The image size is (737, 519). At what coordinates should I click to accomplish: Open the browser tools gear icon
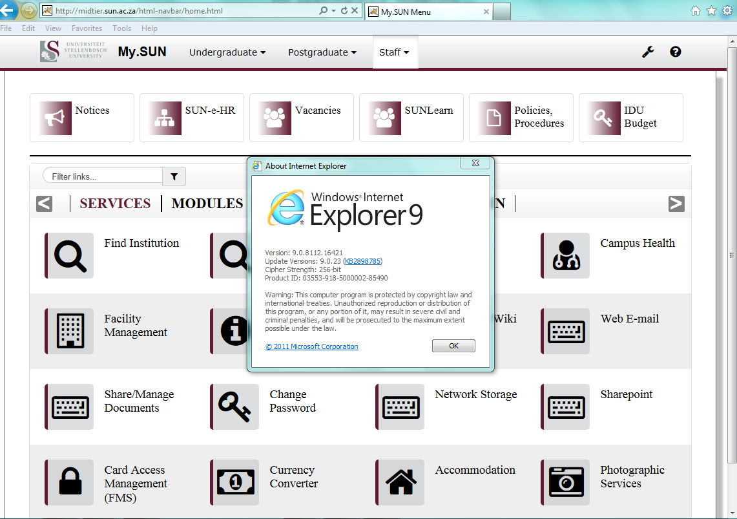(x=727, y=11)
